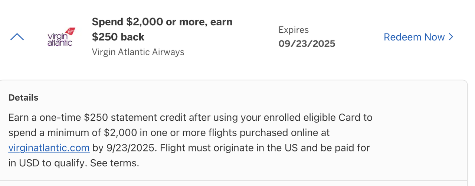Screen dimensions: 475x186
Task: Click the "by 9/23/2025" deadline text
Action: click(x=124, y=148)
